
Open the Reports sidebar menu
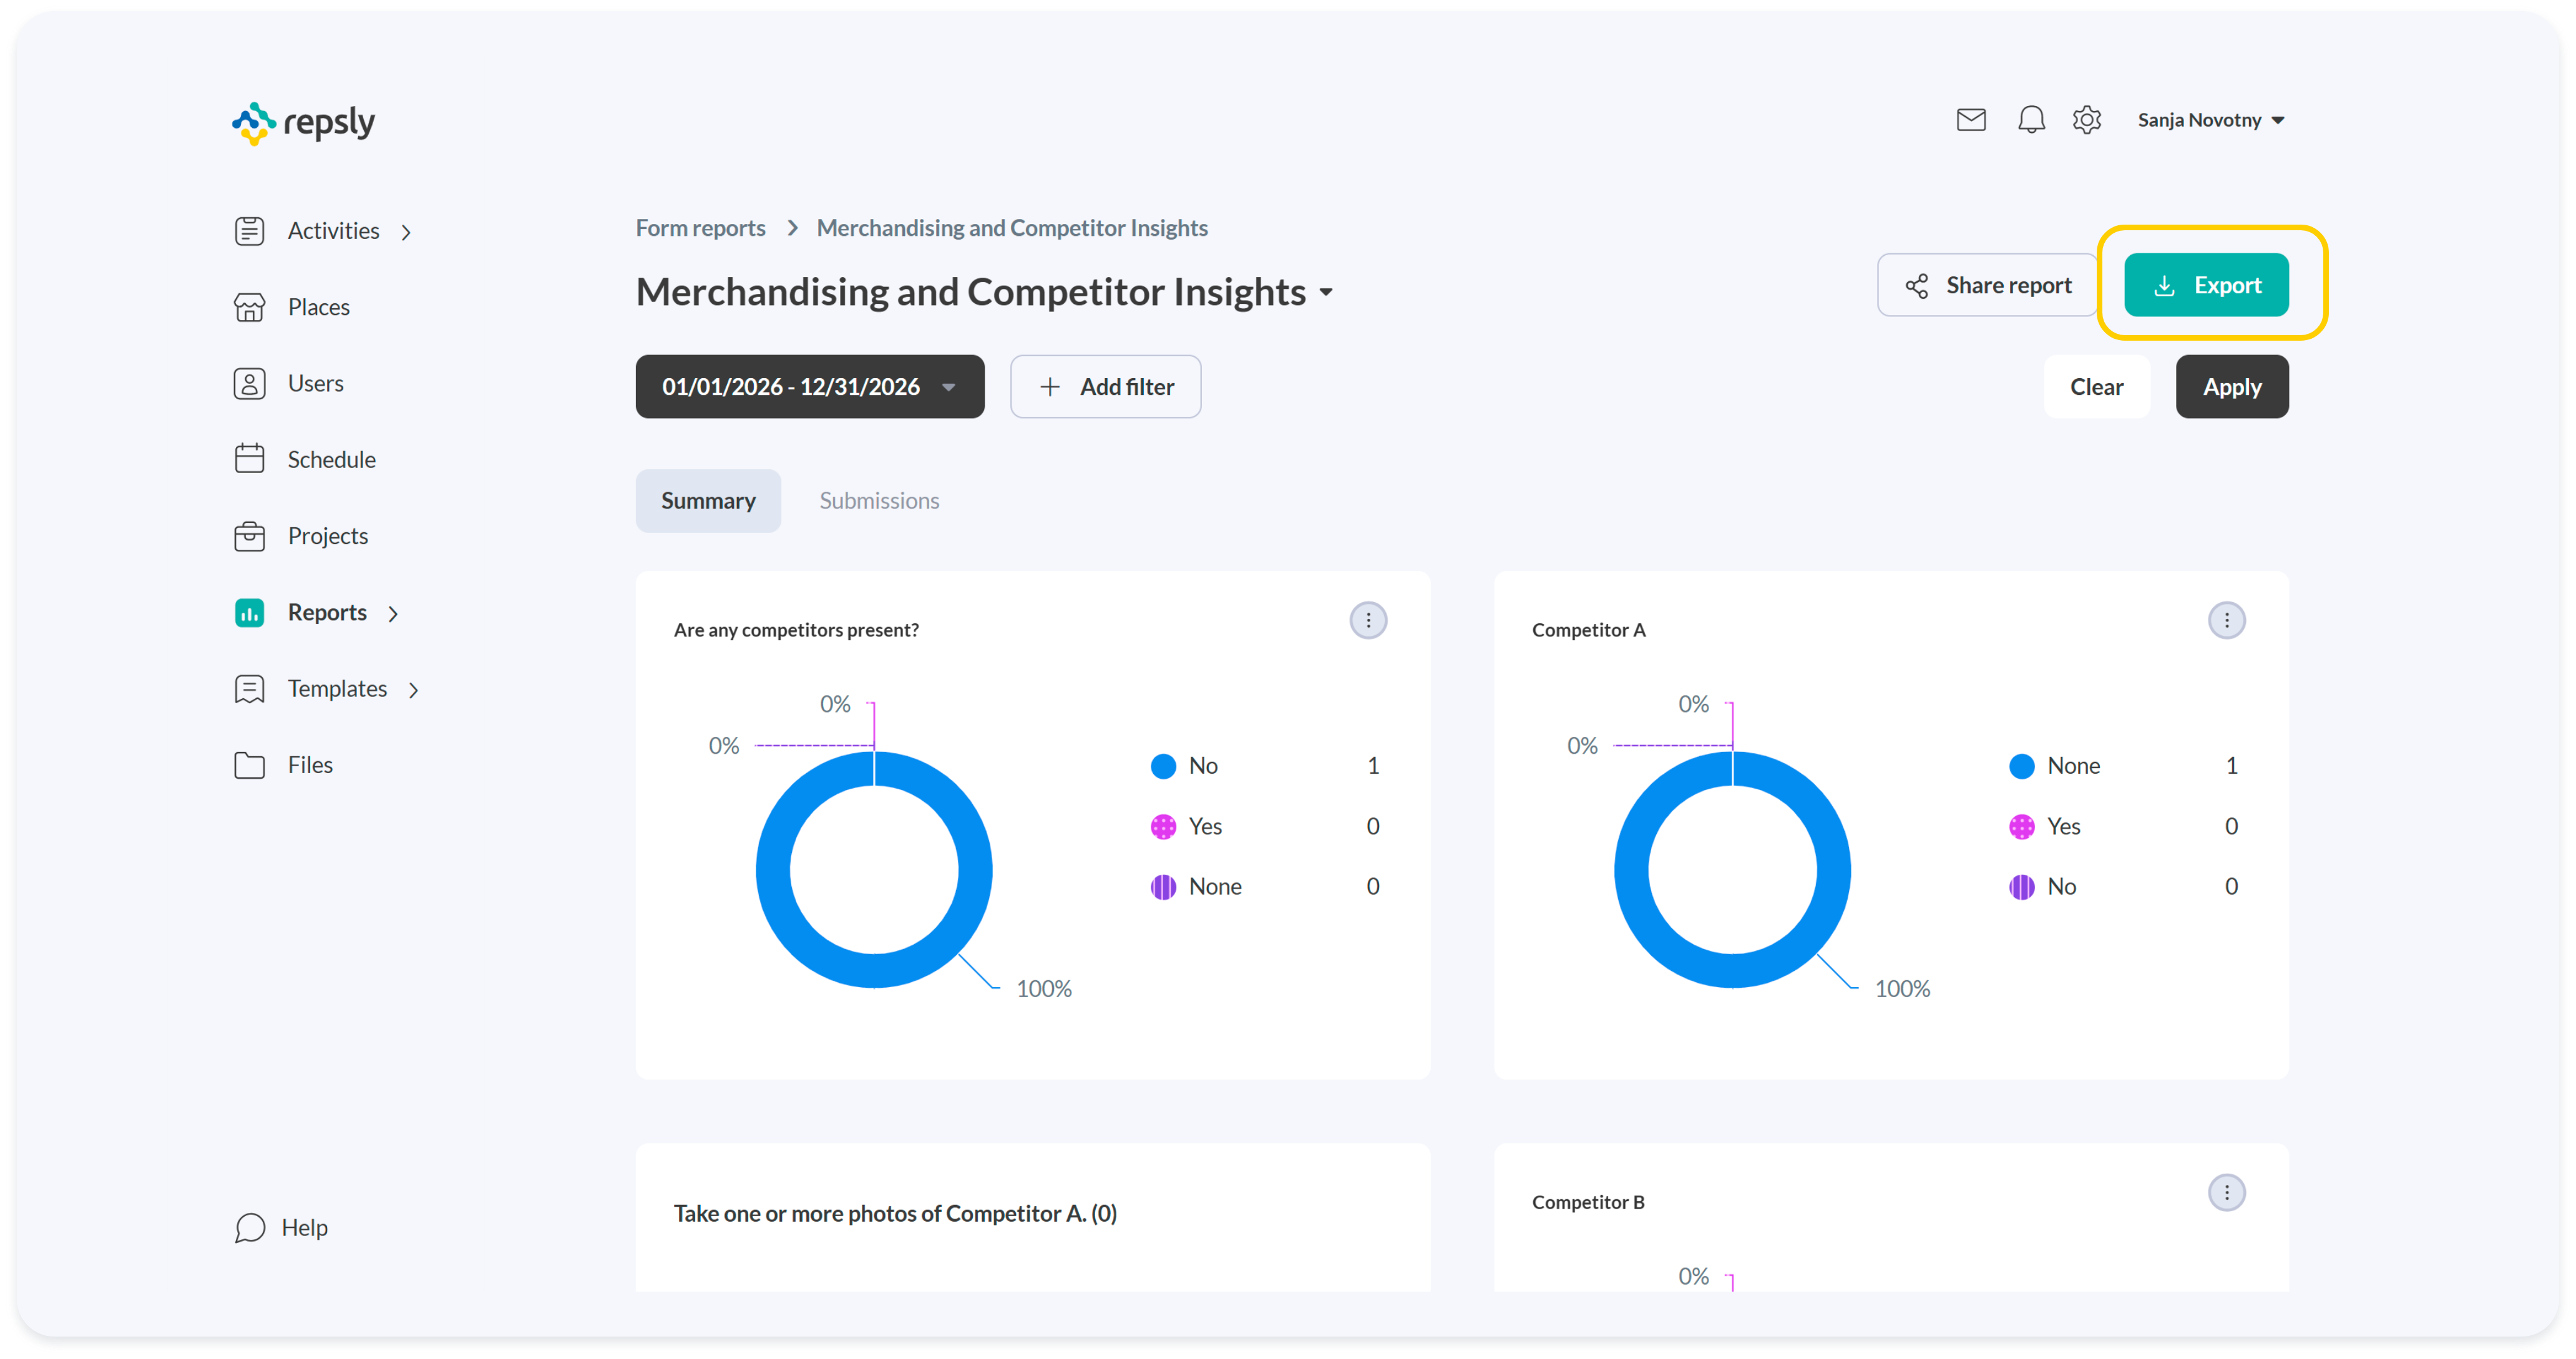pyautogui.click(x=327, y=612)
